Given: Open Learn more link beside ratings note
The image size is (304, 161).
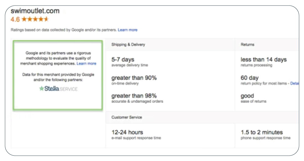Looking at the screenshot, I should tap(128, 30).
